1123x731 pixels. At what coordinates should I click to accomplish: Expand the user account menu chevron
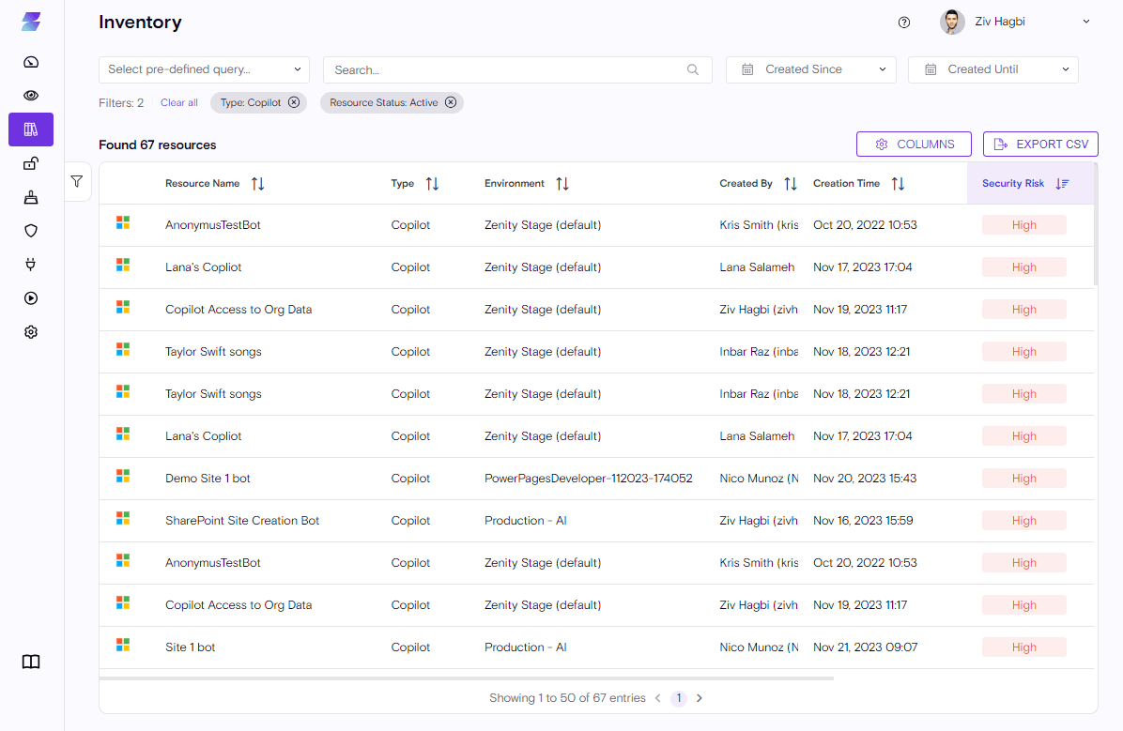pos(1085,23)
